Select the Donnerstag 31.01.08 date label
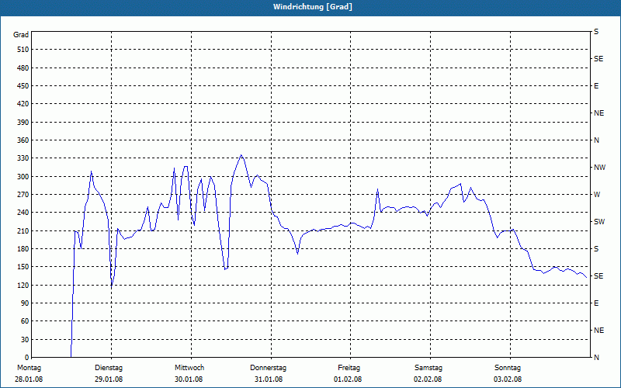Viewport: 621px width, 388px height. [269, 373]
